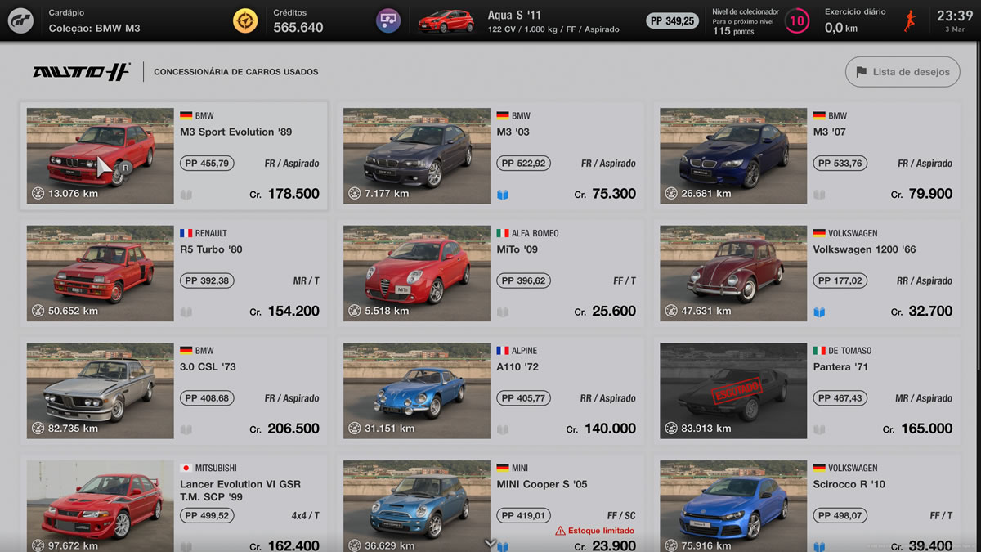The image size is (981, 552).
Task: Select the Cardápio Coleção: BMW M3 menu
Action: point(94,21)
